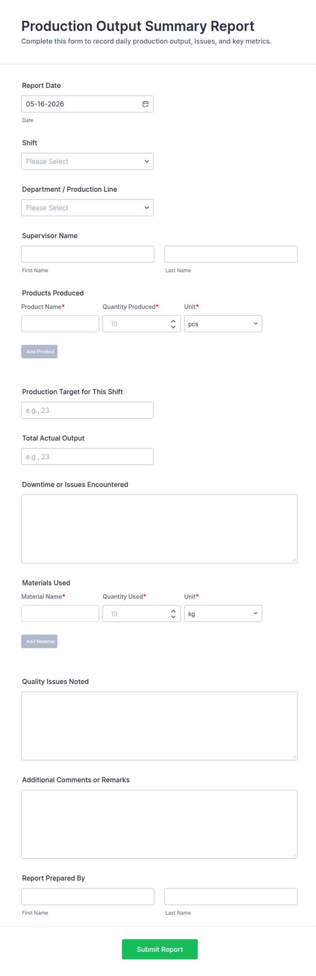This screenshot has height=976, width=316.
Task: Focus the Total Actual Output field
Action: click(87, 457)
